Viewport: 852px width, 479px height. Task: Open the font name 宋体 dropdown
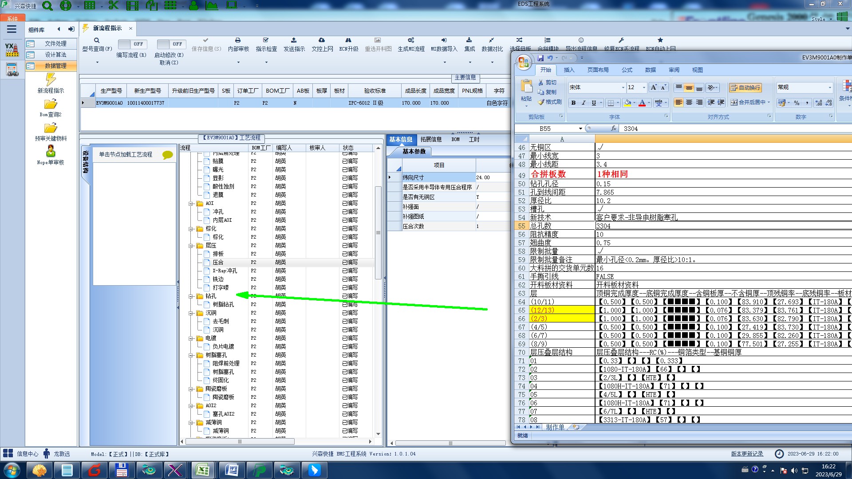[x=623, y=87]
